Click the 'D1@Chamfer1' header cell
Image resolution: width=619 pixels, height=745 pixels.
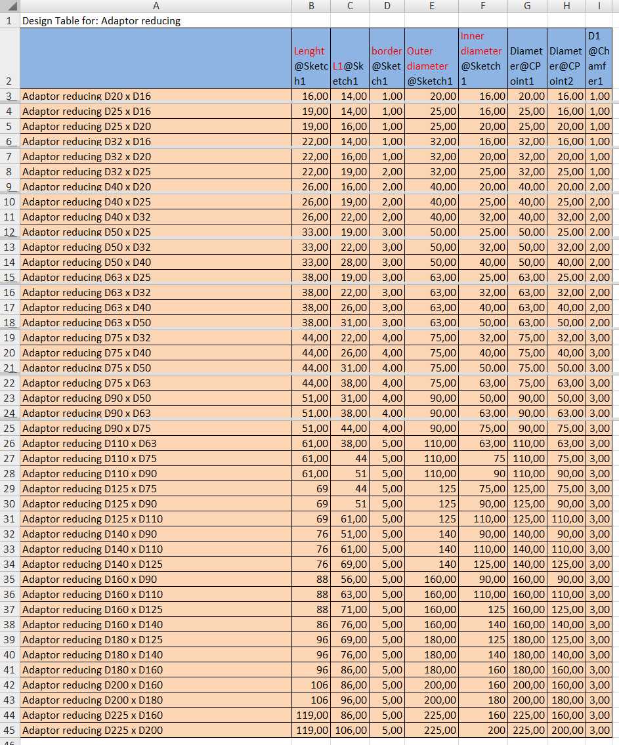click(x=599, y=58)
